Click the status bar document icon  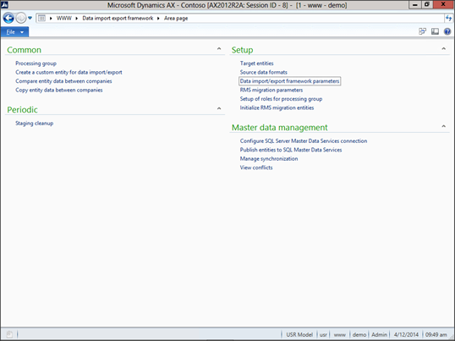(9, 334)
